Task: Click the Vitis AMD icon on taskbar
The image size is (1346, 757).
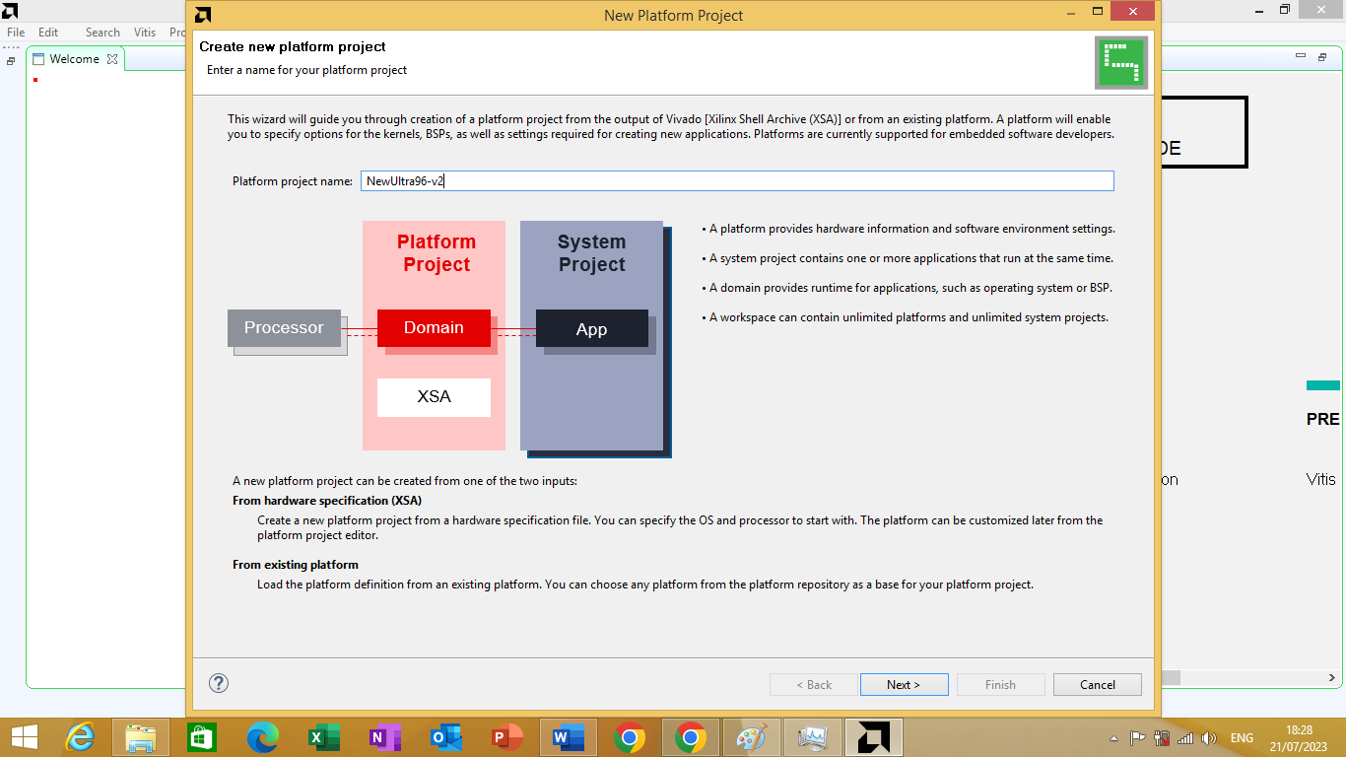Action: pos(874,737)
